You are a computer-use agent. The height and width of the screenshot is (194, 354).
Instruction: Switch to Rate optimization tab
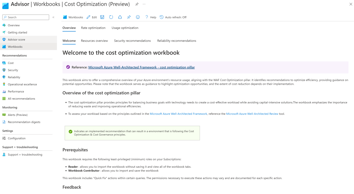pos(93,28)
